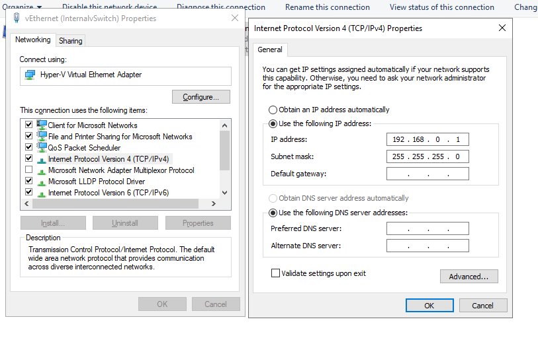Image resolution: width=538 pixels, height=340 pixels.
Task: Click the Multiplexor Protocol item icon
Action: click(42, 171)
